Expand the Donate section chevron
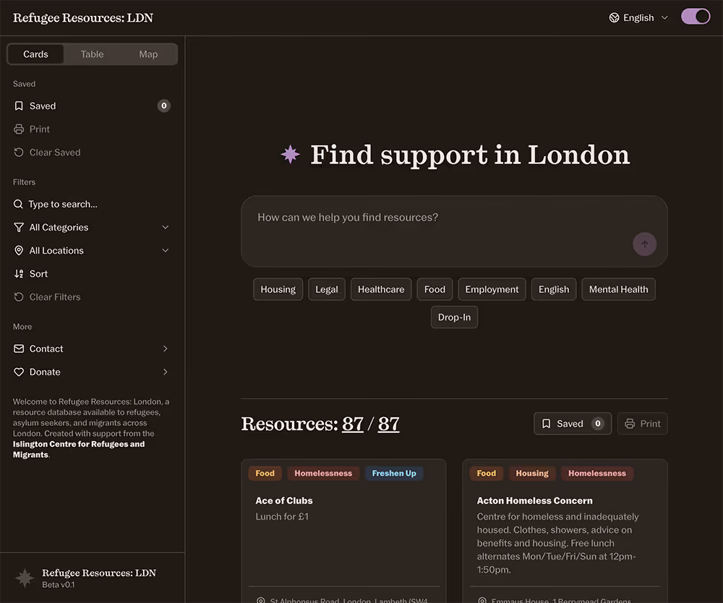This screenshot has width=723, height=603. pos(166,372)
